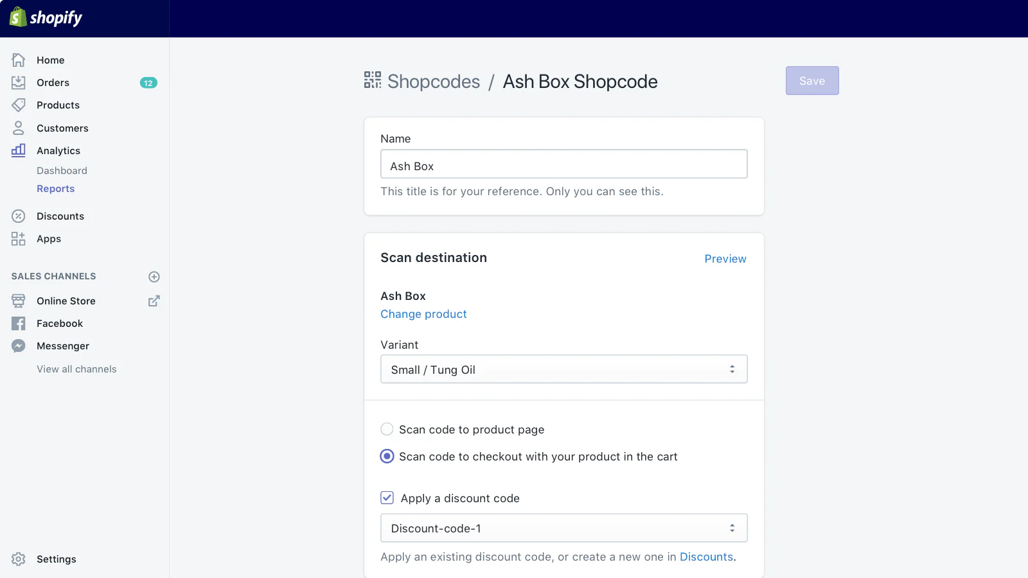Select the Orders icon in the sidebar
1028x578 pixels.
18,82
